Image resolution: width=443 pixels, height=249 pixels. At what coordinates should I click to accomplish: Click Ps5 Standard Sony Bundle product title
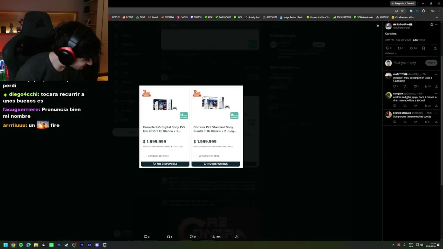[215, 129]
